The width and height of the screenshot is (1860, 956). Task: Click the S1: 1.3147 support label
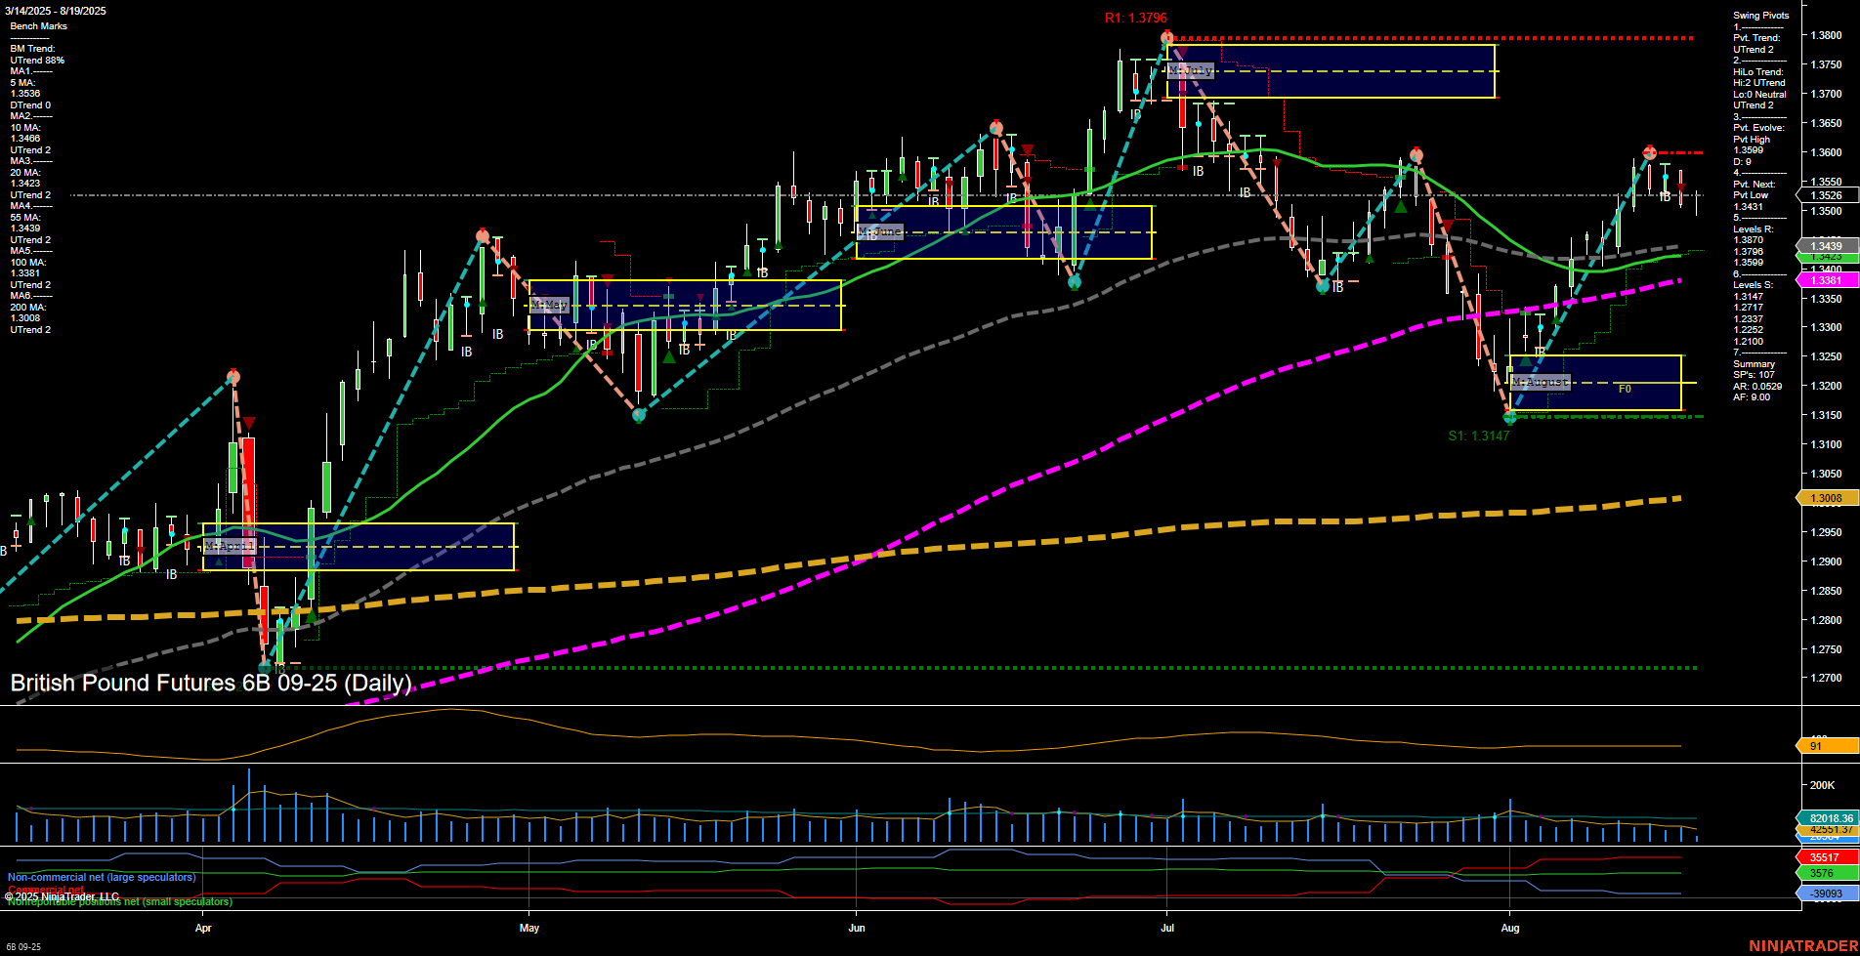point(1477,436)
